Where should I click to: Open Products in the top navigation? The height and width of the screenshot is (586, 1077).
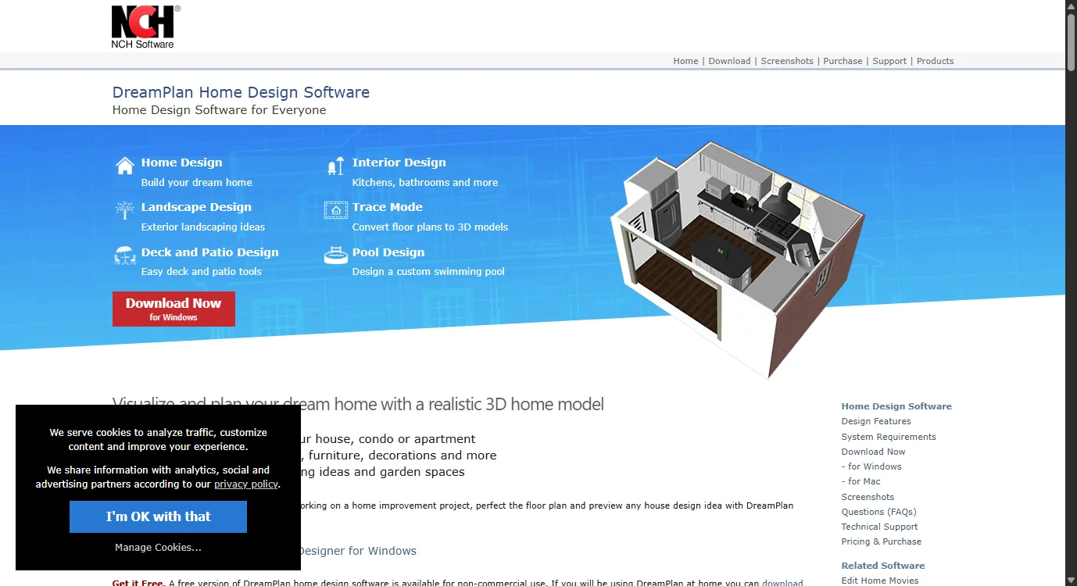(935, 61)
